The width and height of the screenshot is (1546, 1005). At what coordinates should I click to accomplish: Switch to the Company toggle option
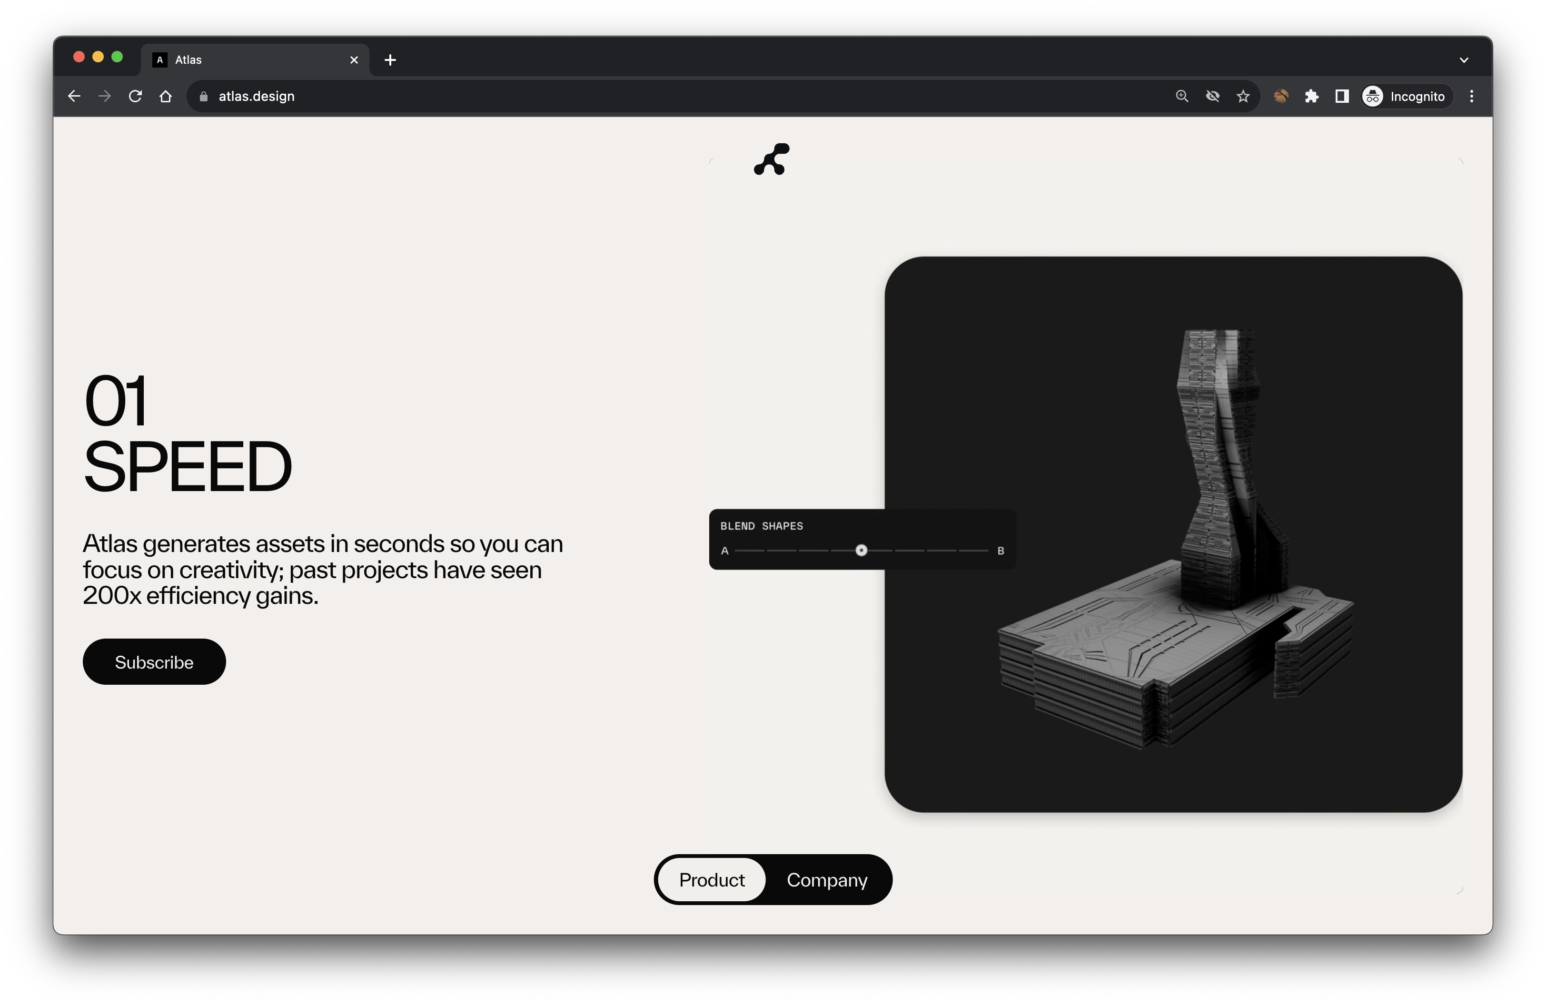tap(827, 880)
